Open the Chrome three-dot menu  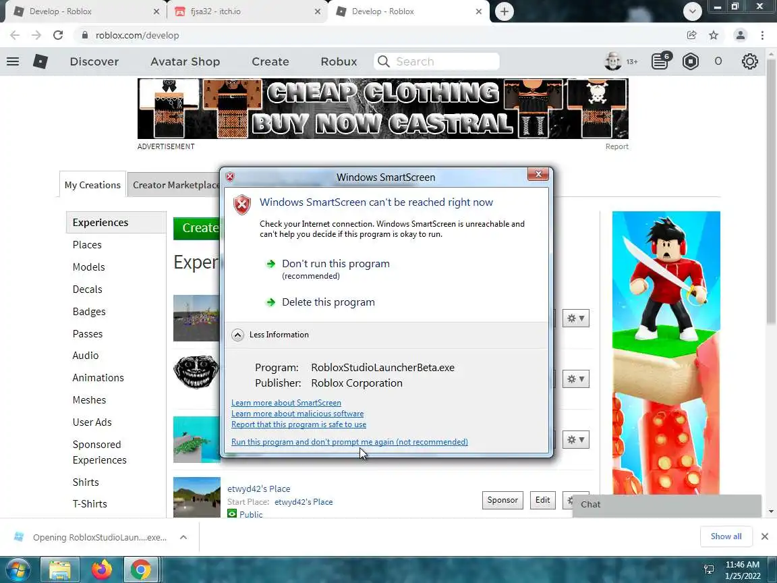(762, 35)
